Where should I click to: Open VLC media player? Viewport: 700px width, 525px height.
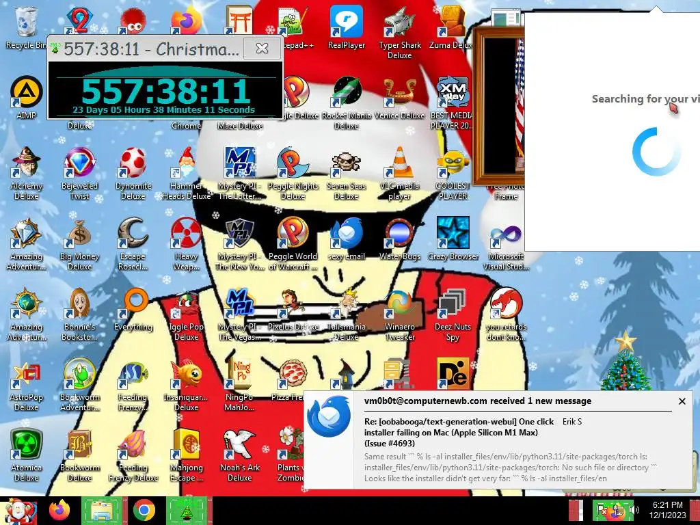pyautogui.click(x=399, y=173)
